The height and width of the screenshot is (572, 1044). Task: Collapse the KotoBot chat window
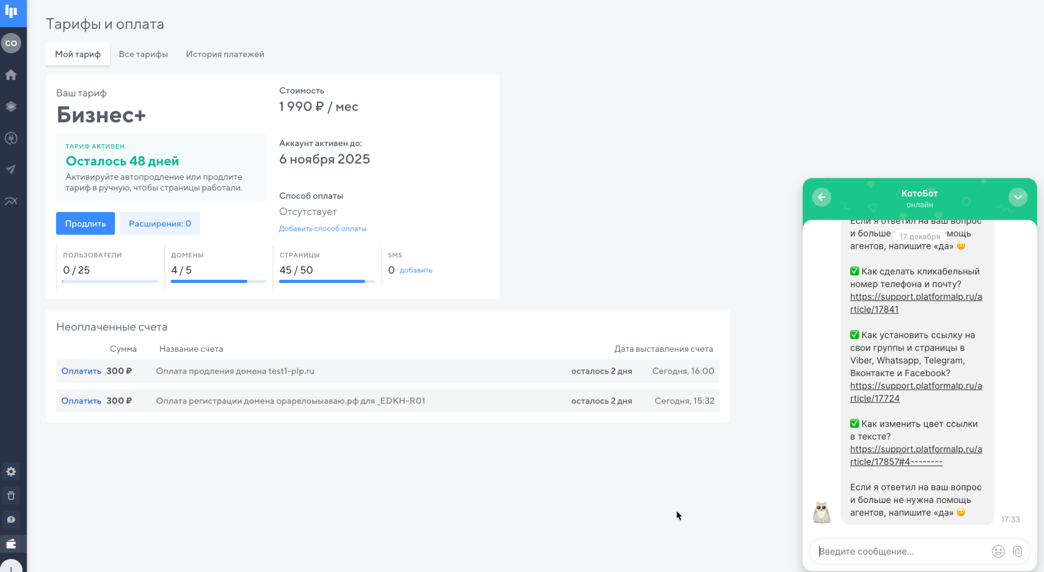pyautogui.click(x=1018, y=197)
